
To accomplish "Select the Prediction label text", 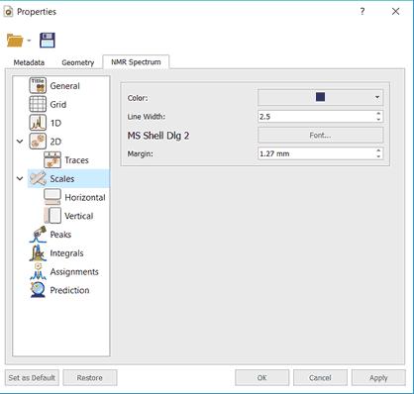I will (x=69, y=290).
